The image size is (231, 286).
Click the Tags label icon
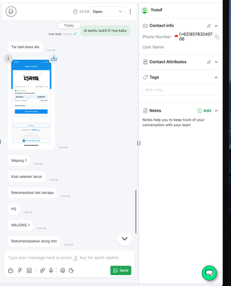point(145,77)
